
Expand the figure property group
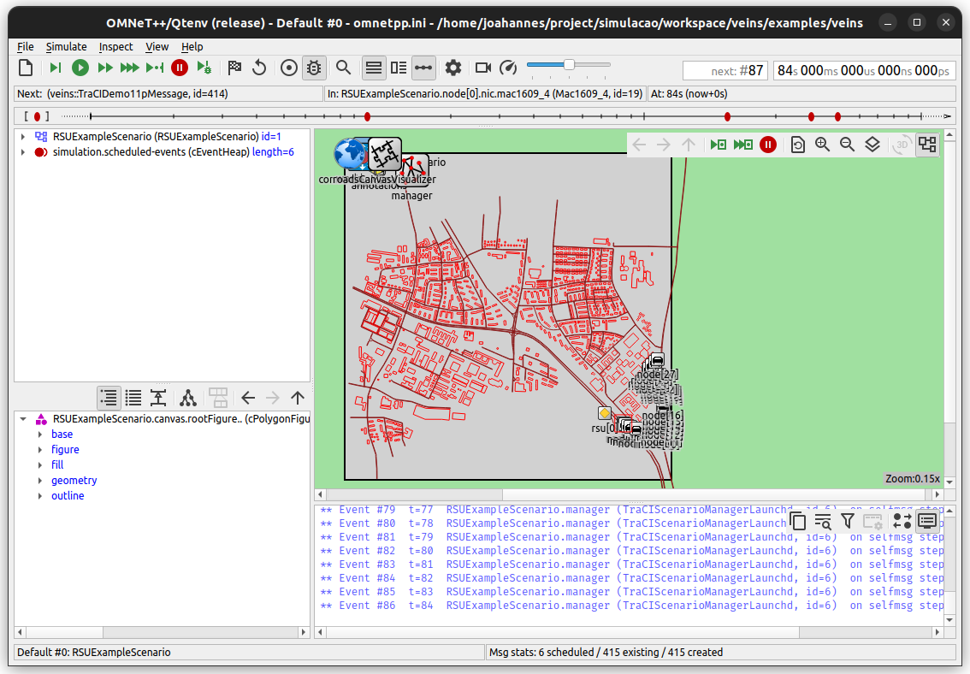click(x=40, y=450)
